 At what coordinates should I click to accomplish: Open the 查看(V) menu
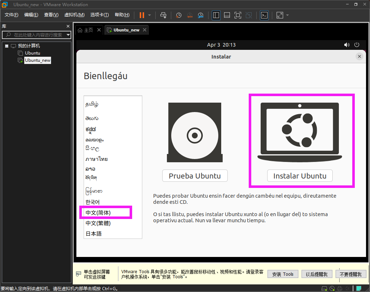tap(51, 15)
